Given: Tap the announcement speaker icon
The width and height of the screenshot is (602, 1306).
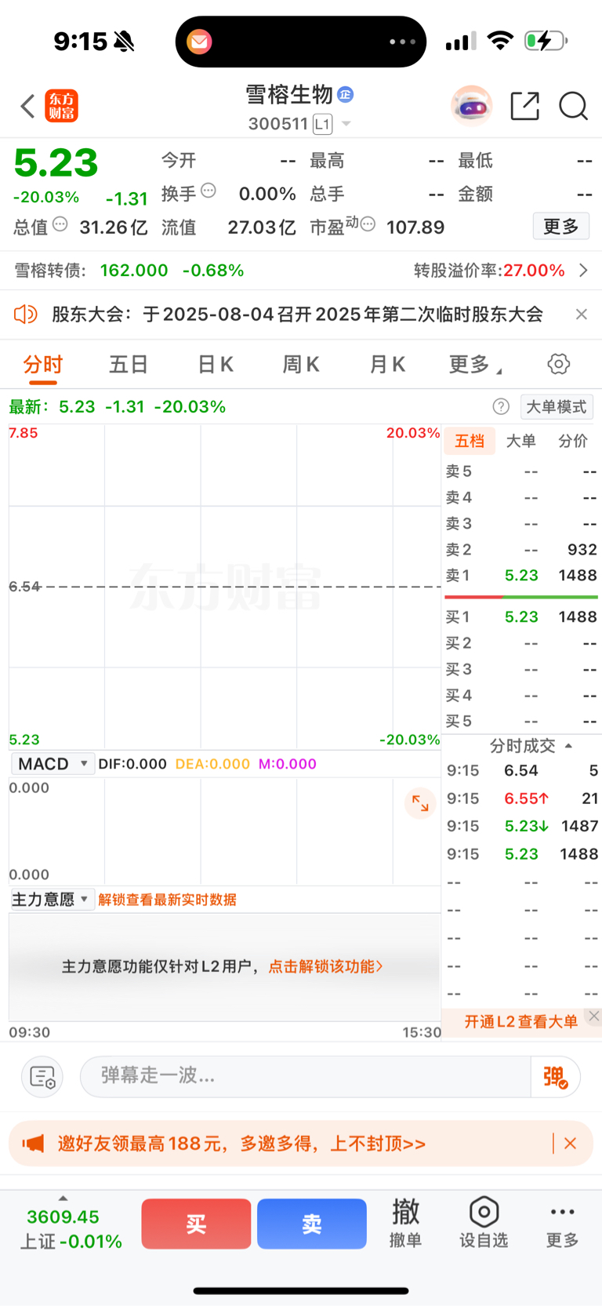Looking at the screenshot, I should click(25, 315).
